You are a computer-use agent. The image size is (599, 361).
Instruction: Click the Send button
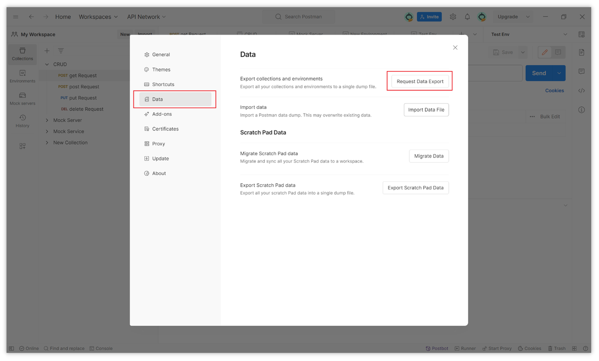point(539,73)
